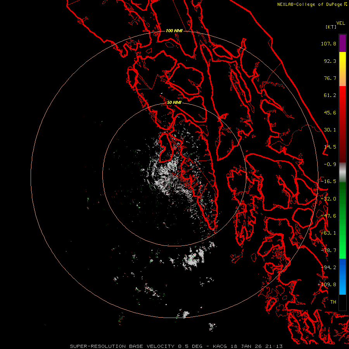Click the -78.7 value on velocity scale
Image resolution: width=349 pixels, height=349 pixels.
pos(328,251)
